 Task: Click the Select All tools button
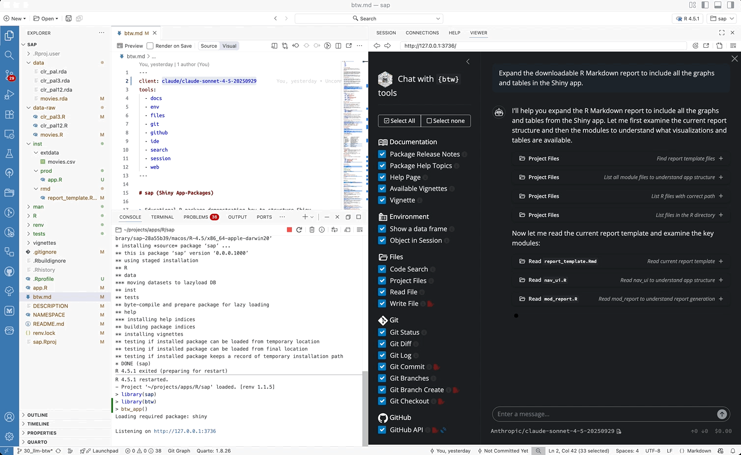pyautogui.click(x=399, y=121)
